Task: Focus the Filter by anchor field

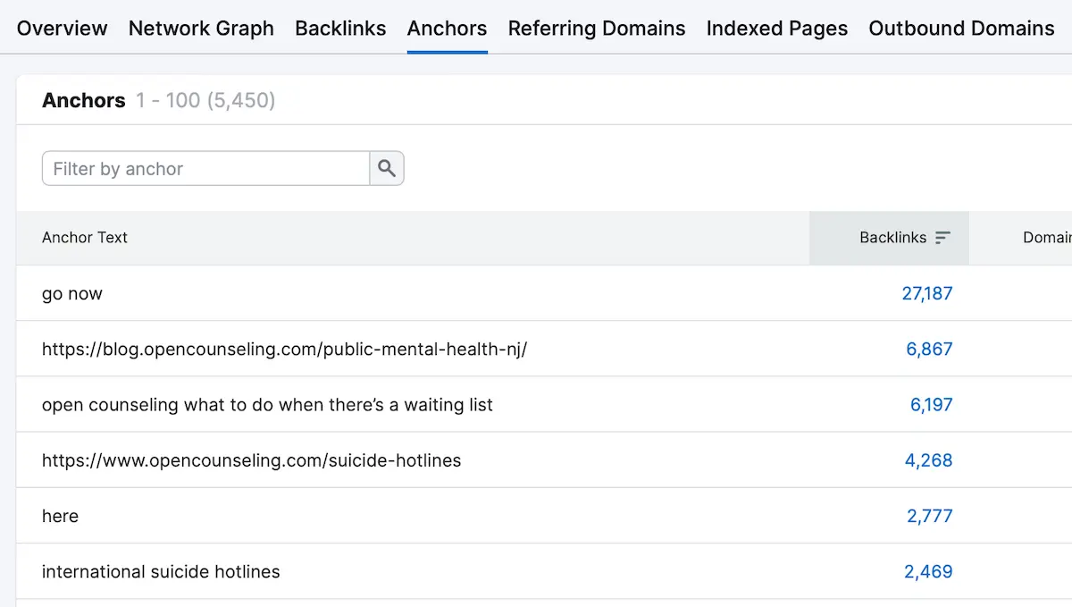Action: pyautogui.click(x=205, y=168)
